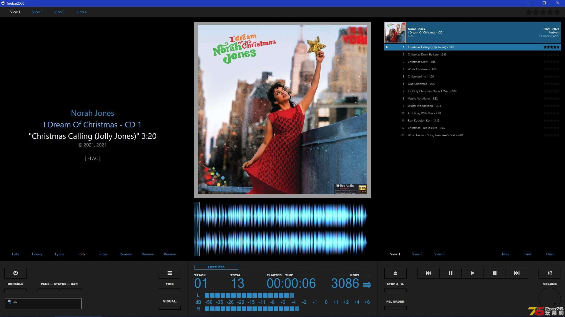565x317 pixels.
Task: Select track 'Blue Christmas - 3:25'
Action: tap(472, 84)
